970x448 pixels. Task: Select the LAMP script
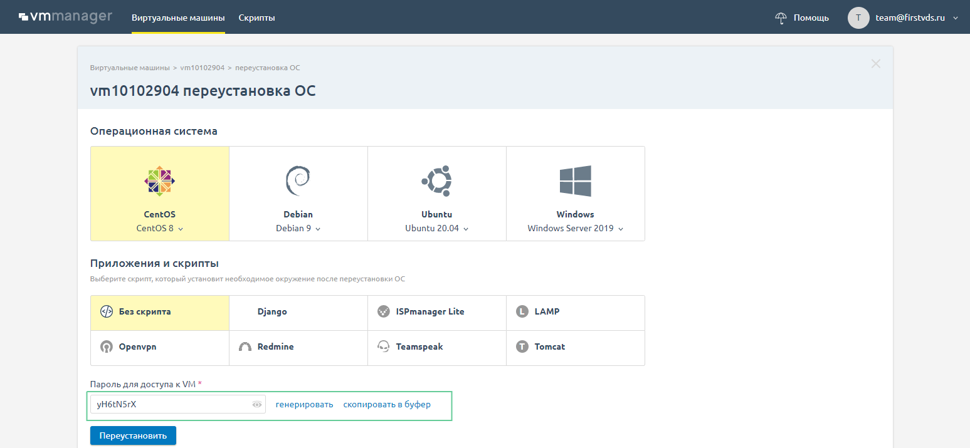pyautogui.click(x=576, y=313)
